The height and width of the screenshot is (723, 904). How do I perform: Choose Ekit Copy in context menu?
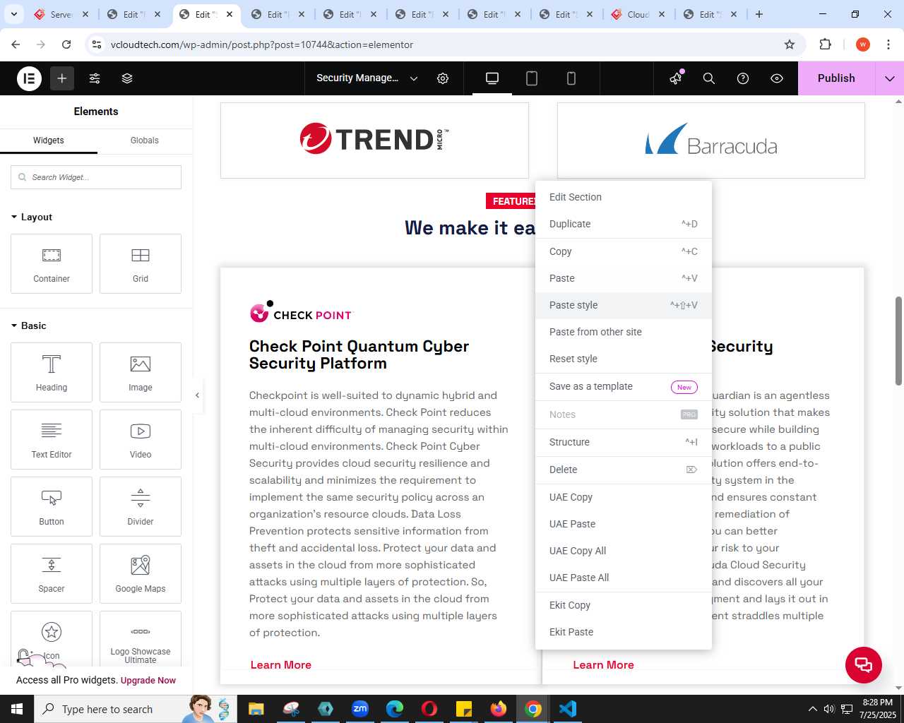pos(624,605)
